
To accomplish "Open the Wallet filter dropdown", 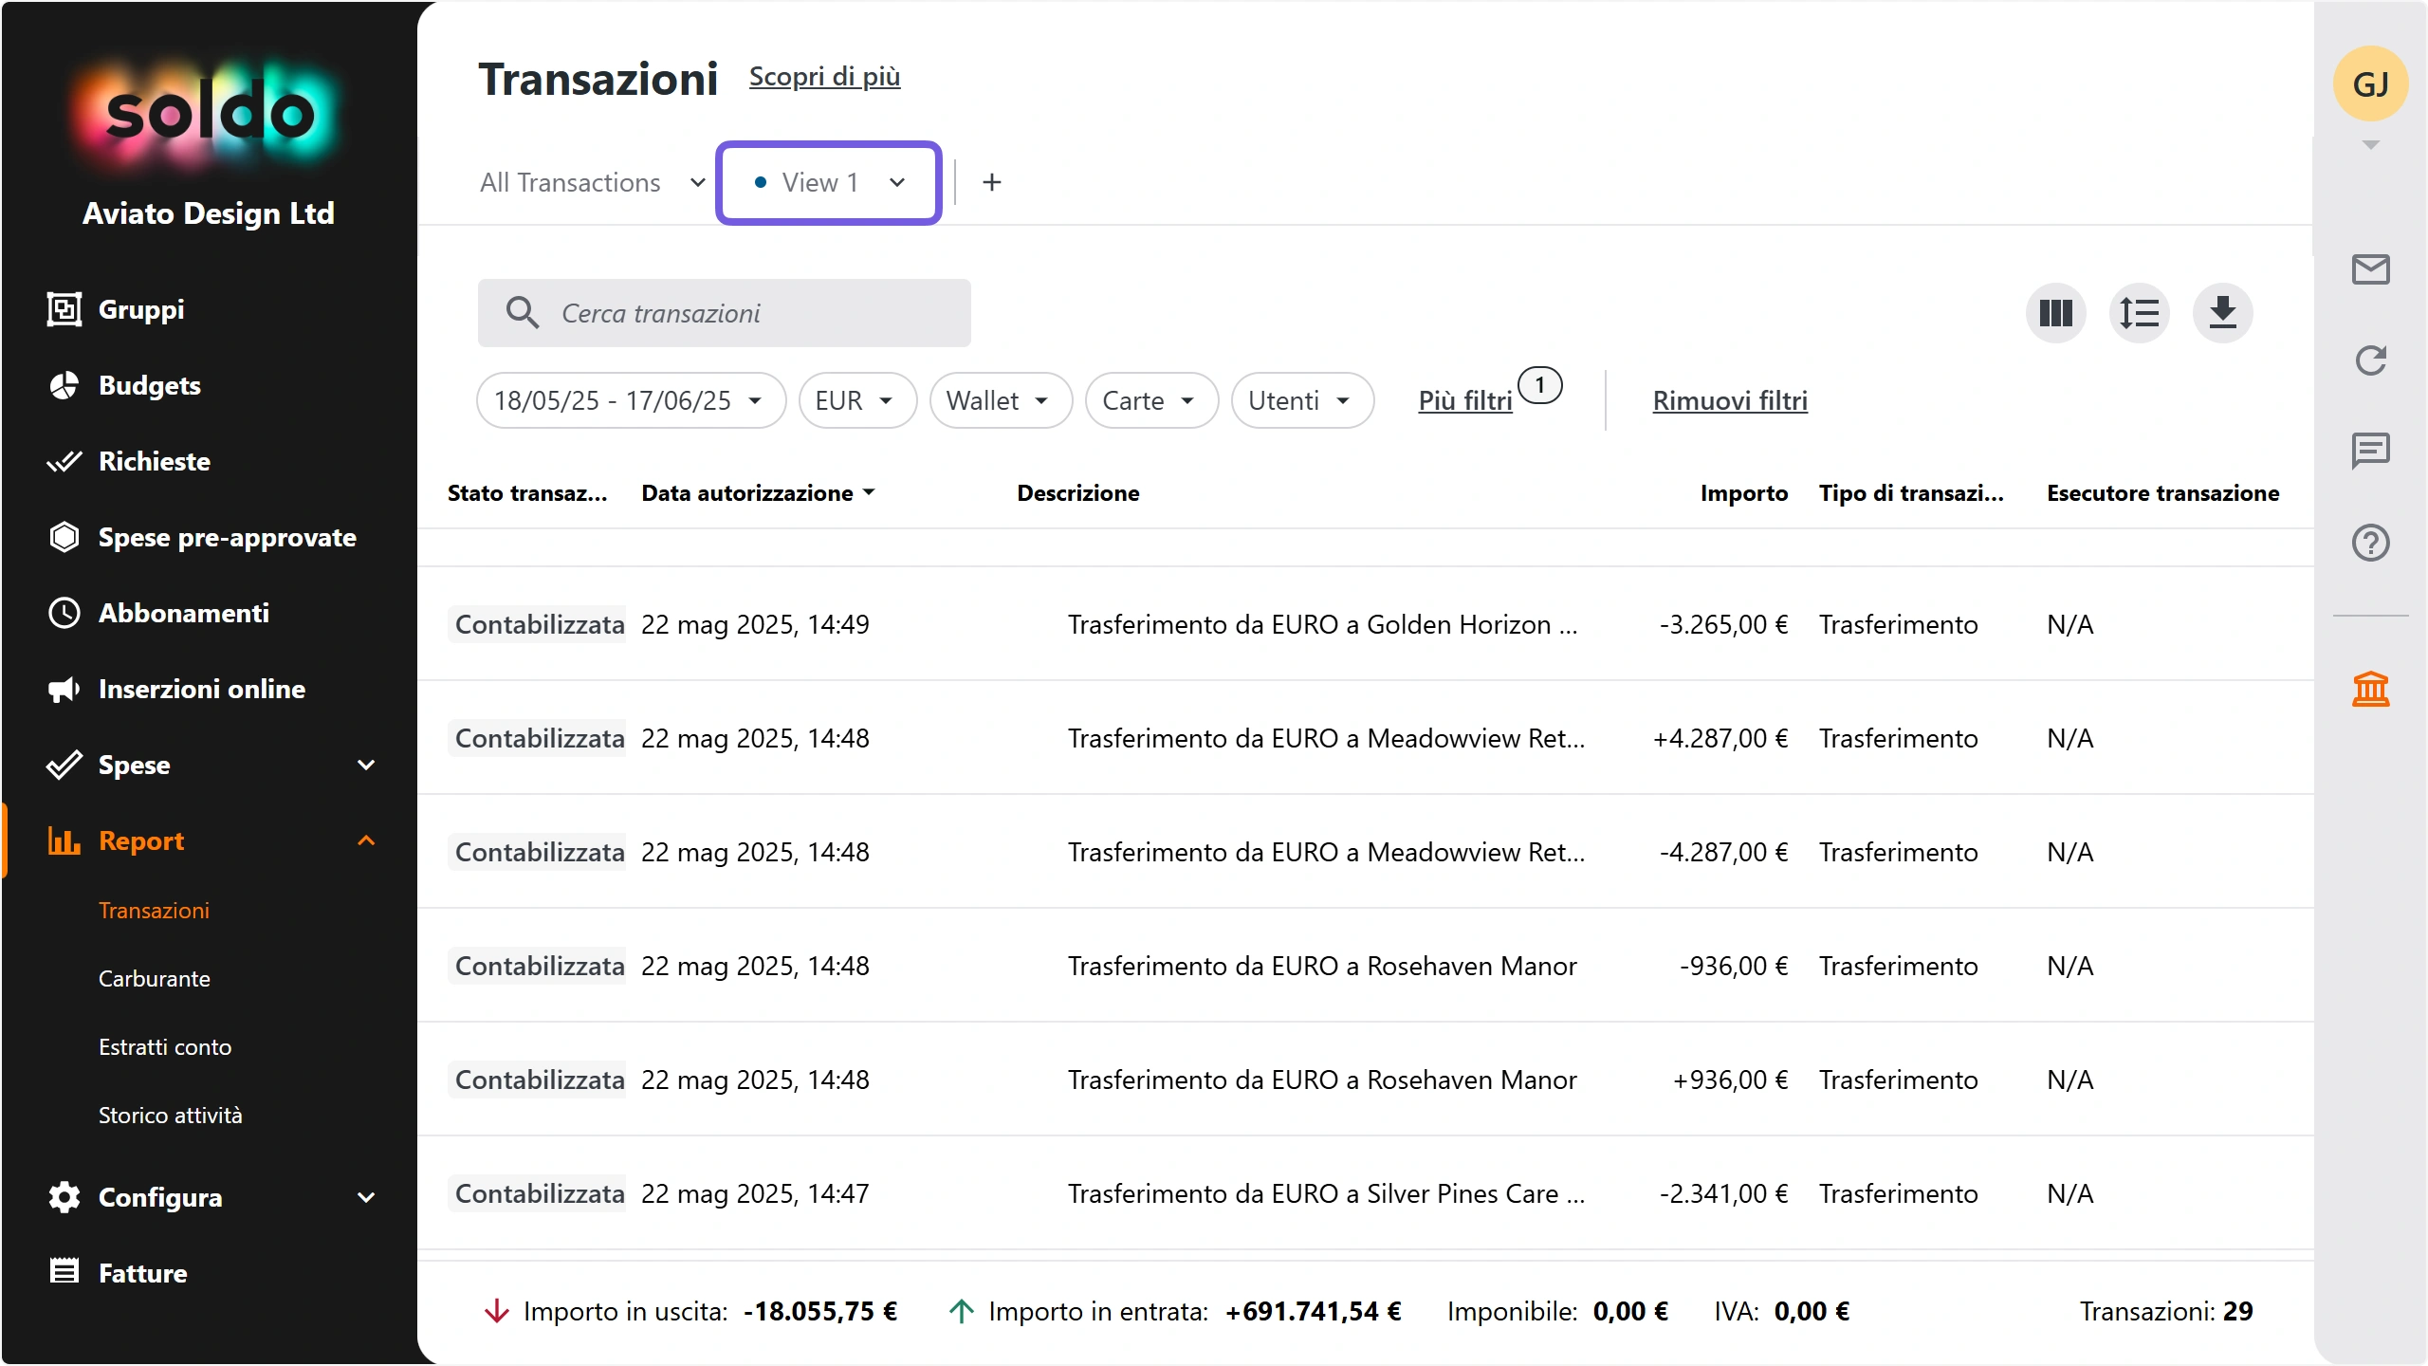I will tap(1001, 400).
